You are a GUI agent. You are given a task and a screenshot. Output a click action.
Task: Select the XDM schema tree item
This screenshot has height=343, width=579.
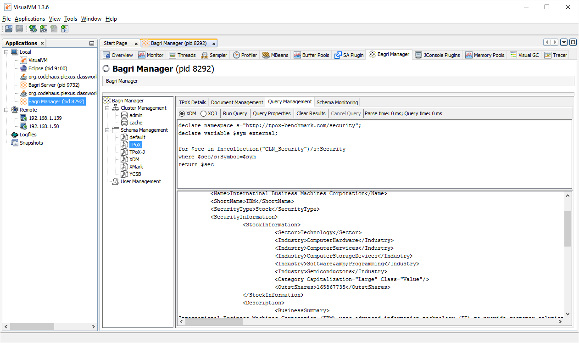tap(134, 159)
